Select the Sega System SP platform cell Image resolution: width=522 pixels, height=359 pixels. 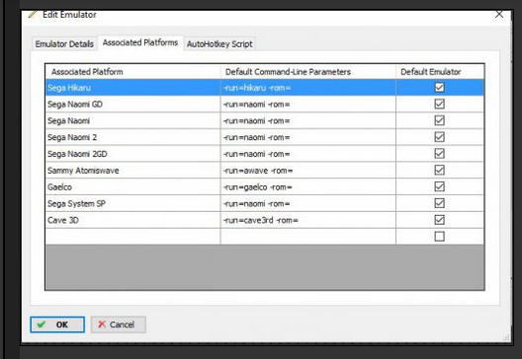(x=132, y=203)
